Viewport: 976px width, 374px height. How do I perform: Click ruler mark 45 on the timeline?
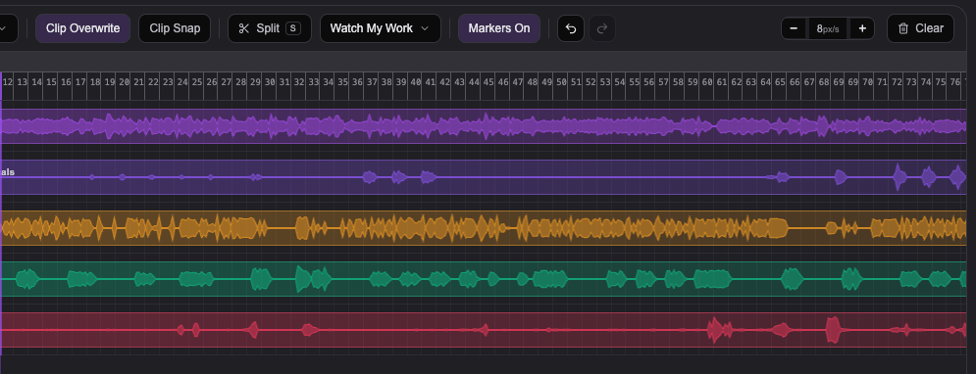[488, 81]
